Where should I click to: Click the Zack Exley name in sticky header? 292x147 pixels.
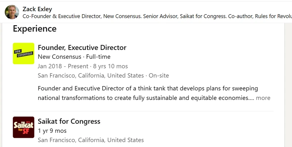click(x=37, y=9)
